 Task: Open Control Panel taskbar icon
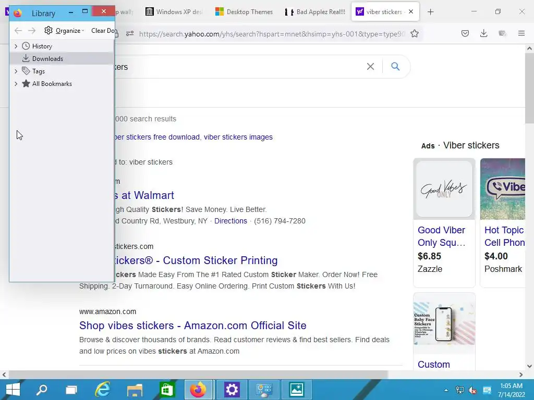coord(264,390)
